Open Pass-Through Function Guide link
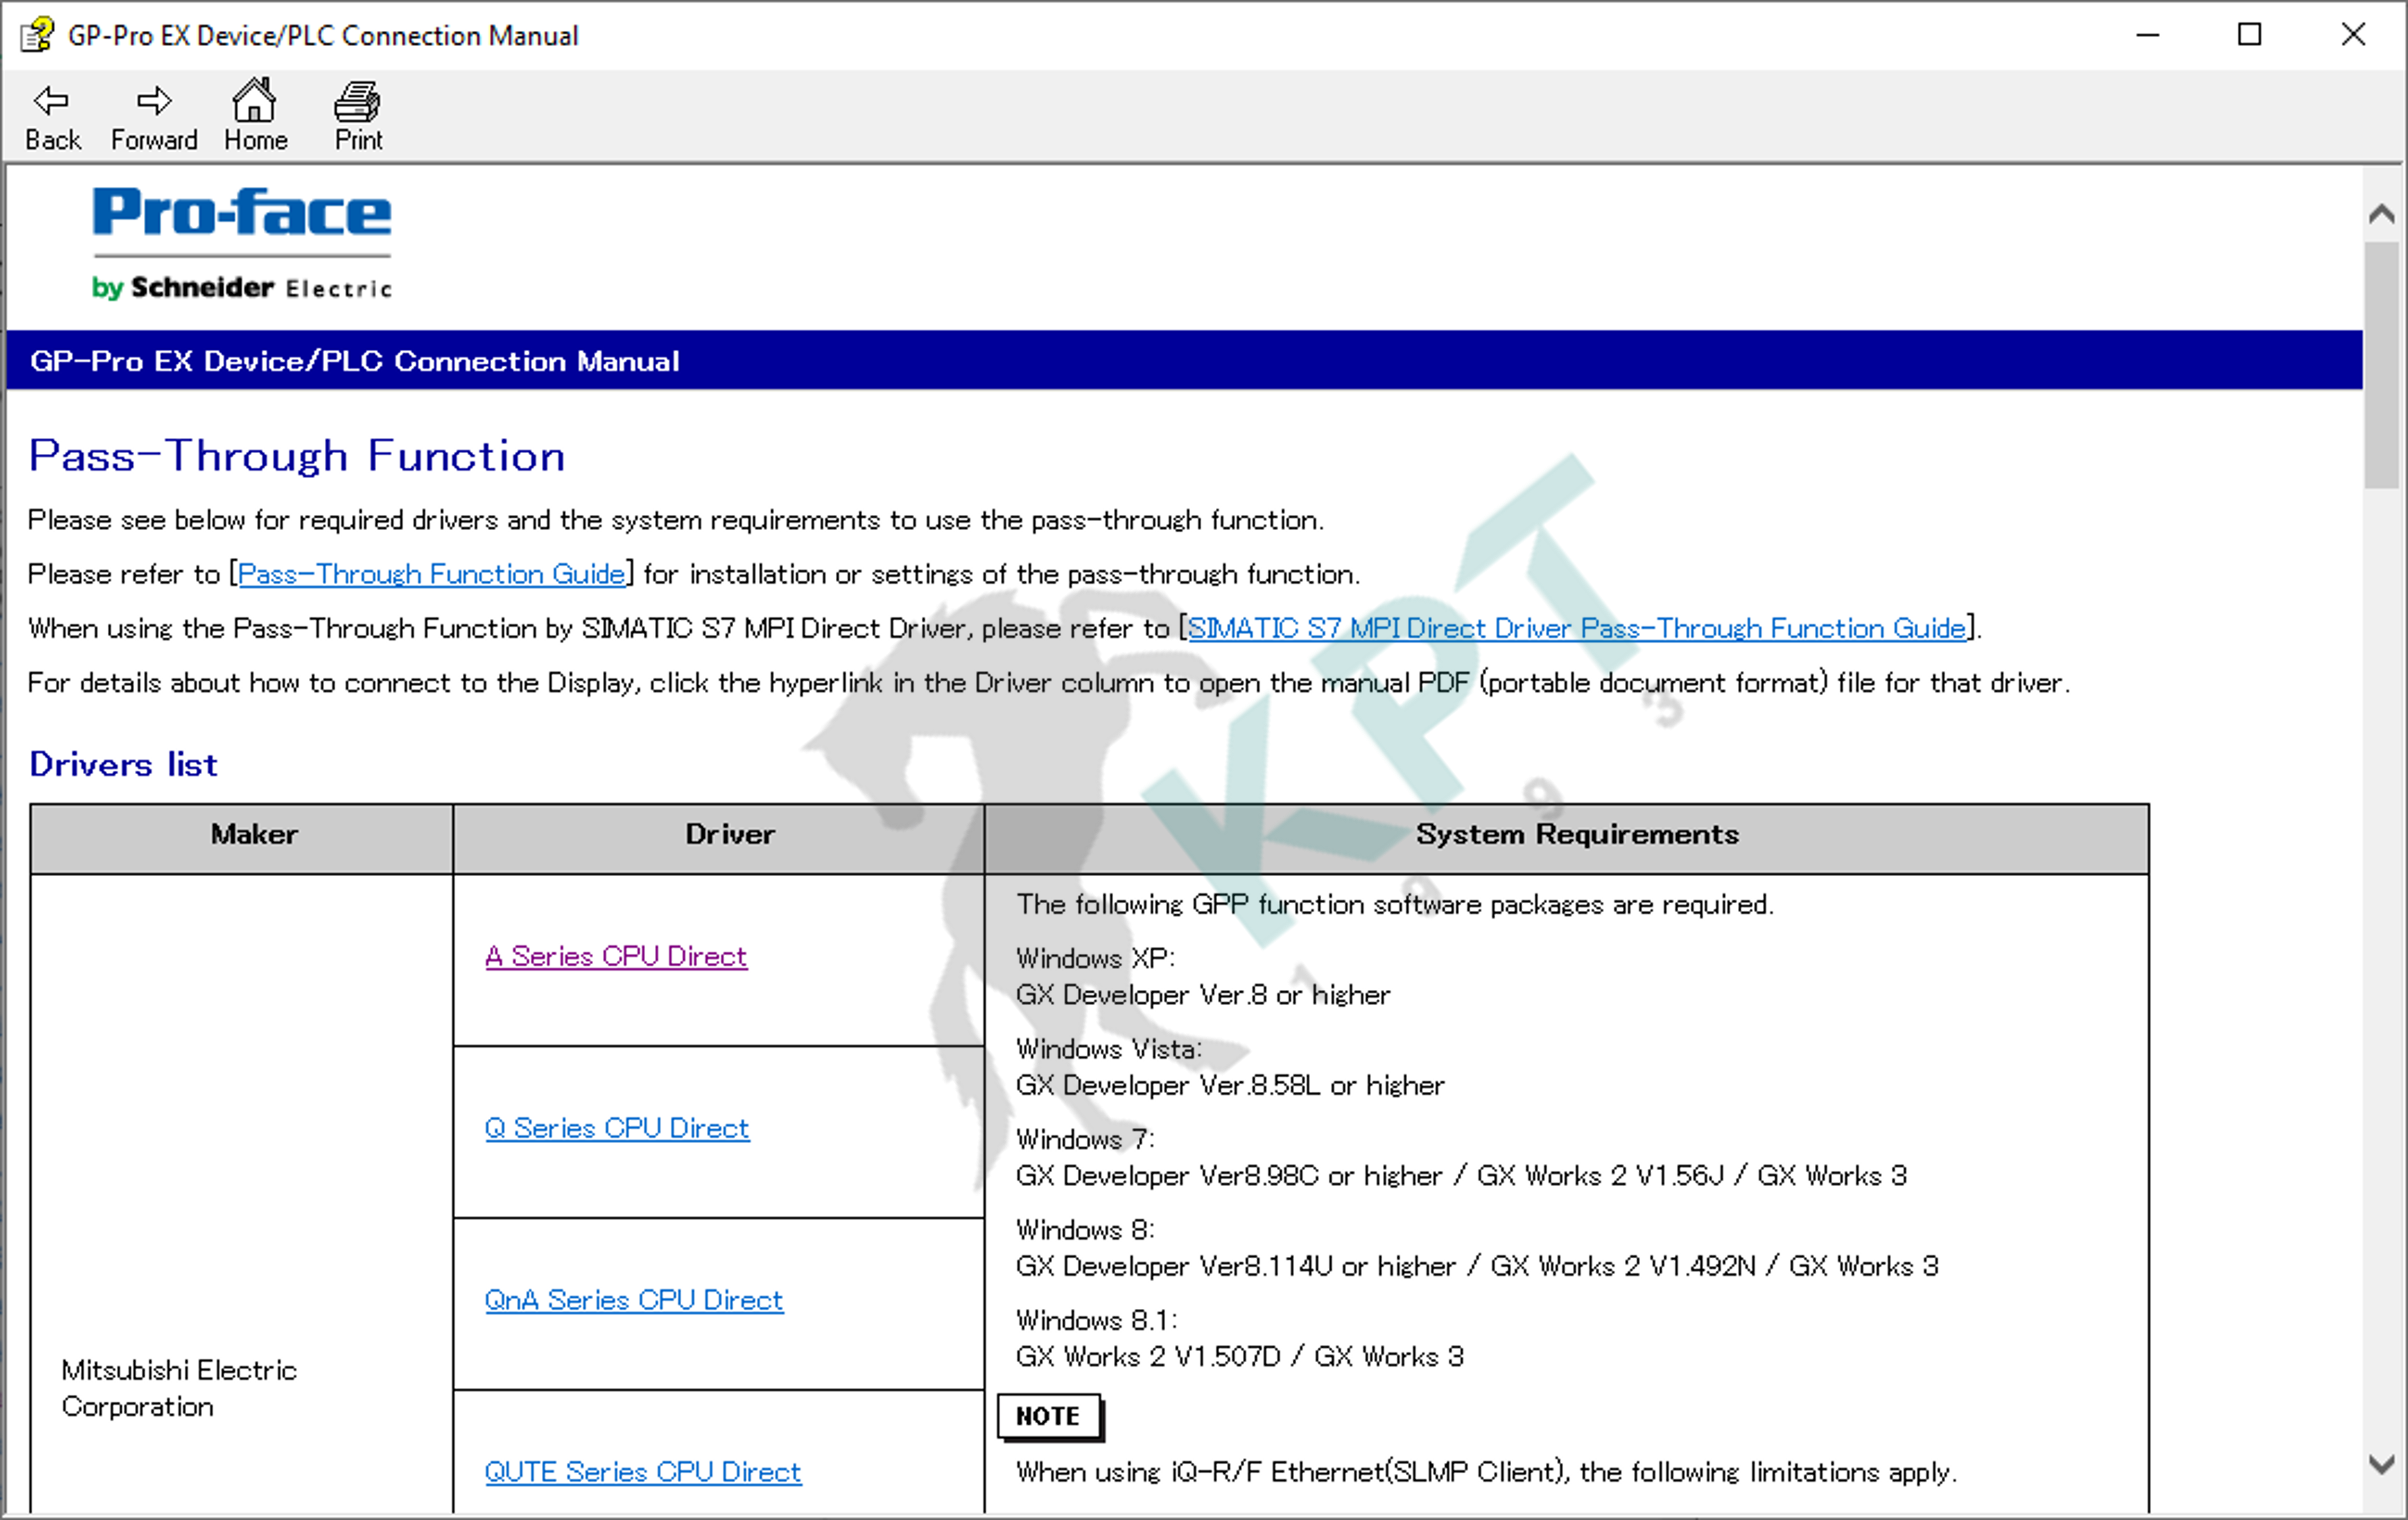 pos(431,574)
